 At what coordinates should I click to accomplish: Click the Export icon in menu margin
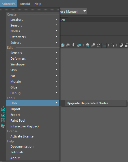(x=3, y=114)
